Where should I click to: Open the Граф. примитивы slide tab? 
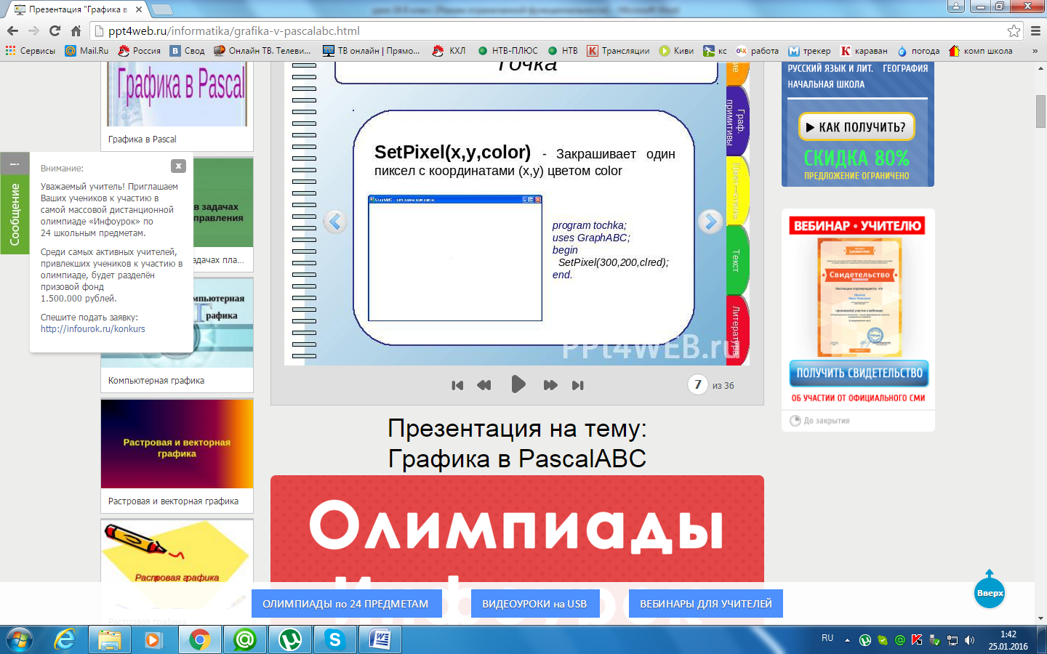click(x=737, y=122)
